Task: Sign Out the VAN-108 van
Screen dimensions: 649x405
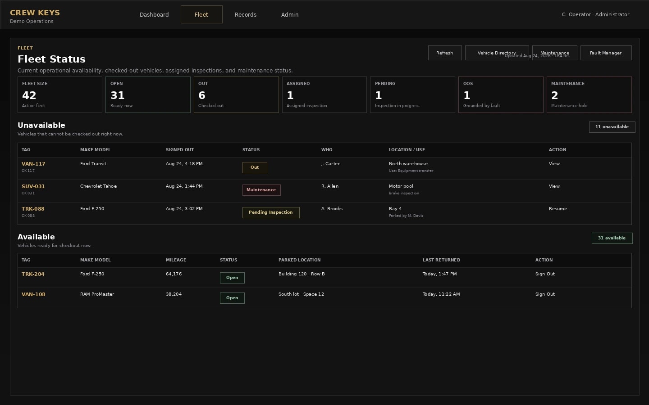Action: point(545,294)
